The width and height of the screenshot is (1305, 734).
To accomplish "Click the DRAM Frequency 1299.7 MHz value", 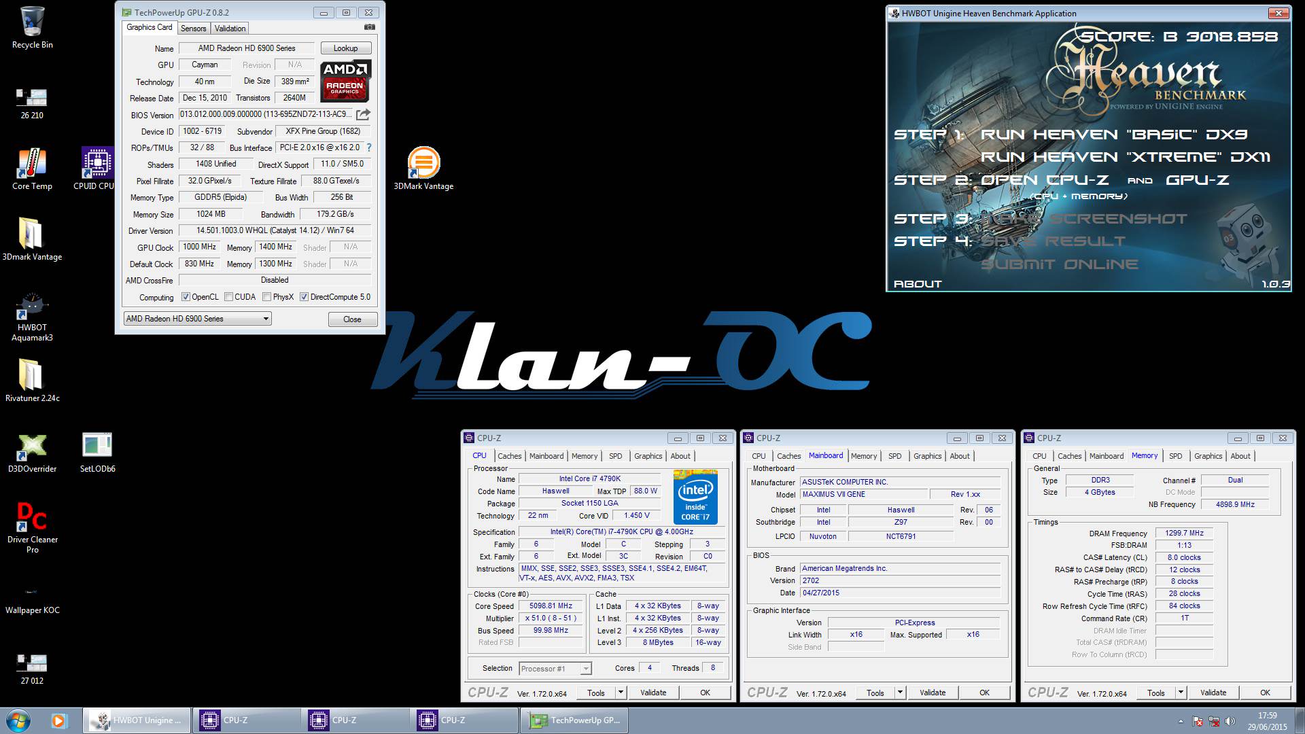I will click(x=1184, y=534).
